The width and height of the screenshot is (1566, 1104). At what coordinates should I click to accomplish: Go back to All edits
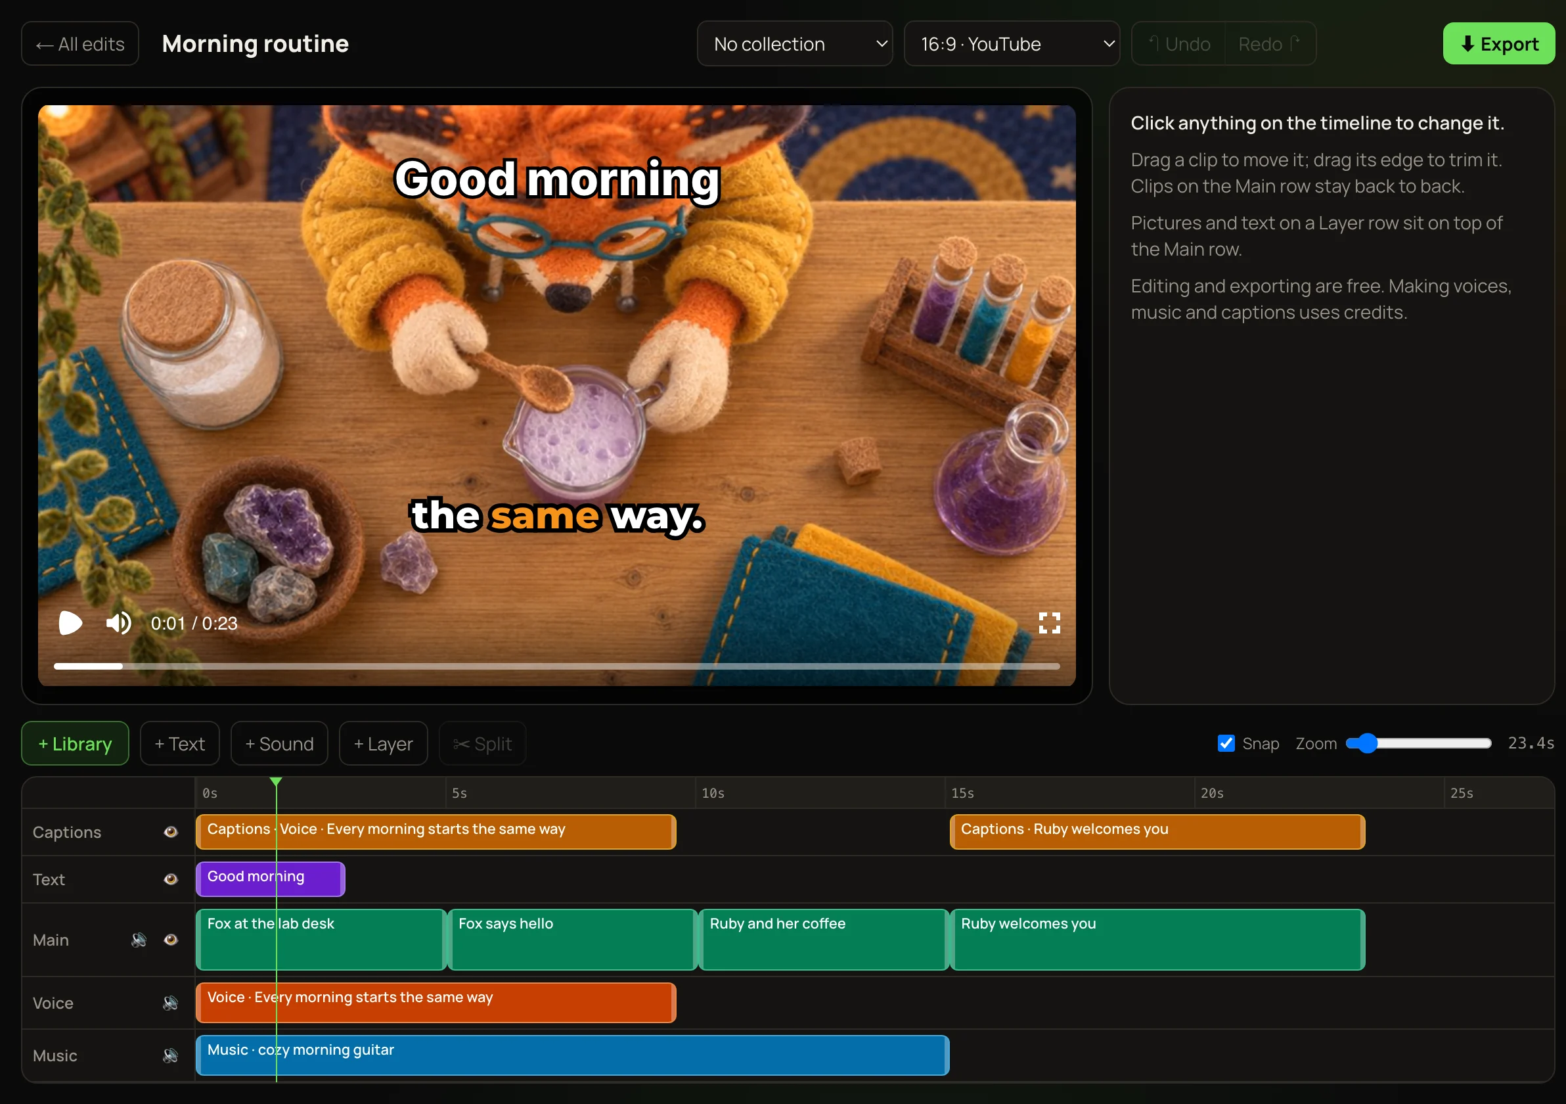(79, 43)
